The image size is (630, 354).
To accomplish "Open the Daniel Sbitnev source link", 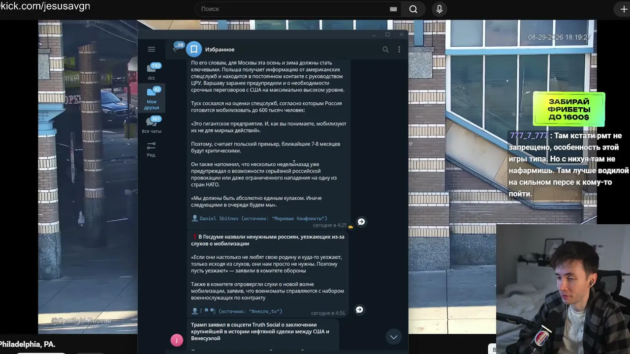I will pos(263,218).
